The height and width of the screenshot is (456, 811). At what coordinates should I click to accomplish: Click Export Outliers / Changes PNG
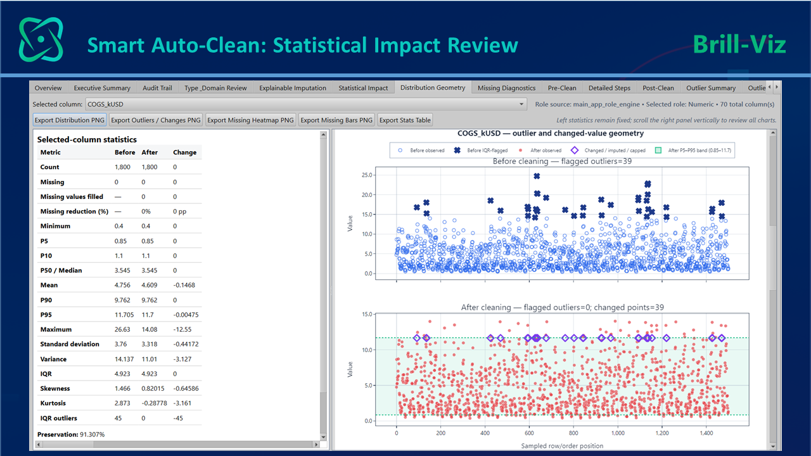coord(156,120)
